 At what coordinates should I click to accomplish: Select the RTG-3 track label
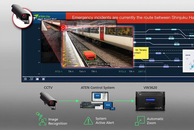pos(122,71)
